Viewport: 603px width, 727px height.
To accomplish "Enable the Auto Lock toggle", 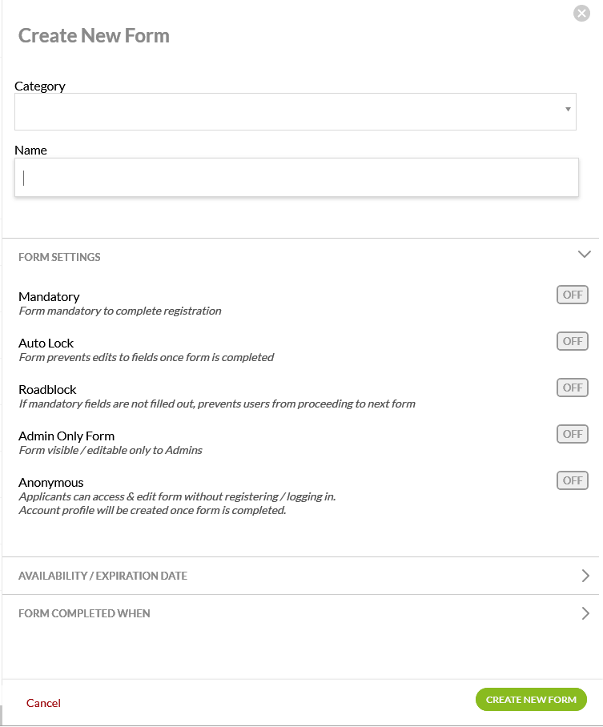I will (x=573, y=341).
